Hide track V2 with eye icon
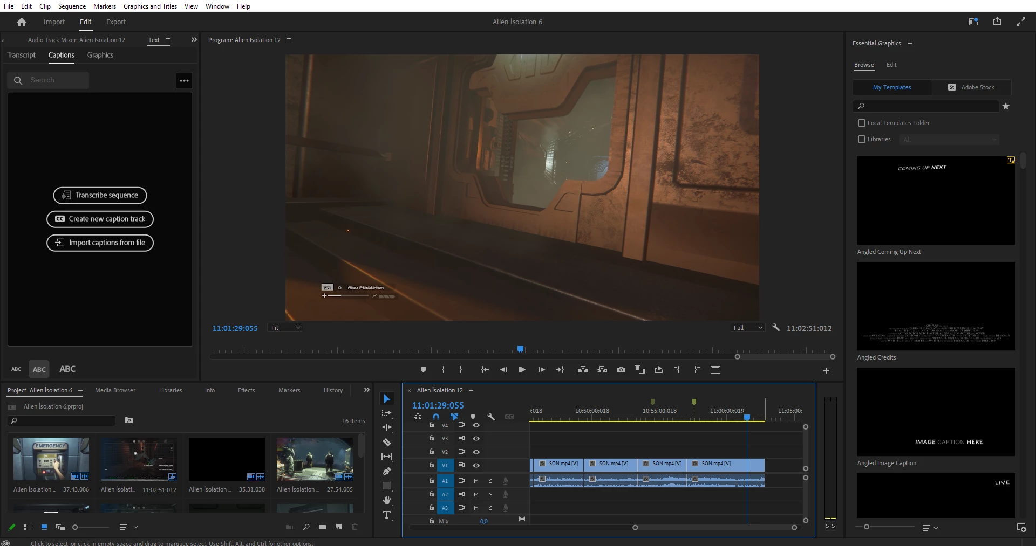Screen dimensions: 1036x546 point(476,452)
